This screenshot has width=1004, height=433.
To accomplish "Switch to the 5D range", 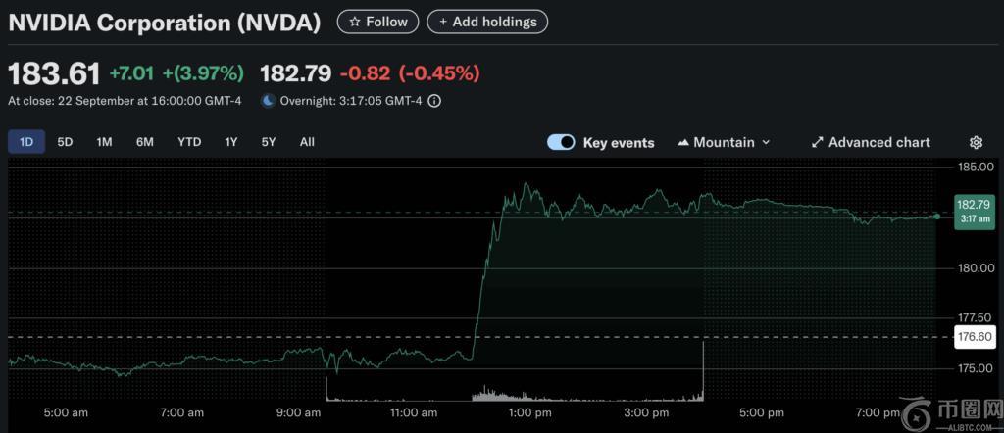I will (x=65, y=142).
